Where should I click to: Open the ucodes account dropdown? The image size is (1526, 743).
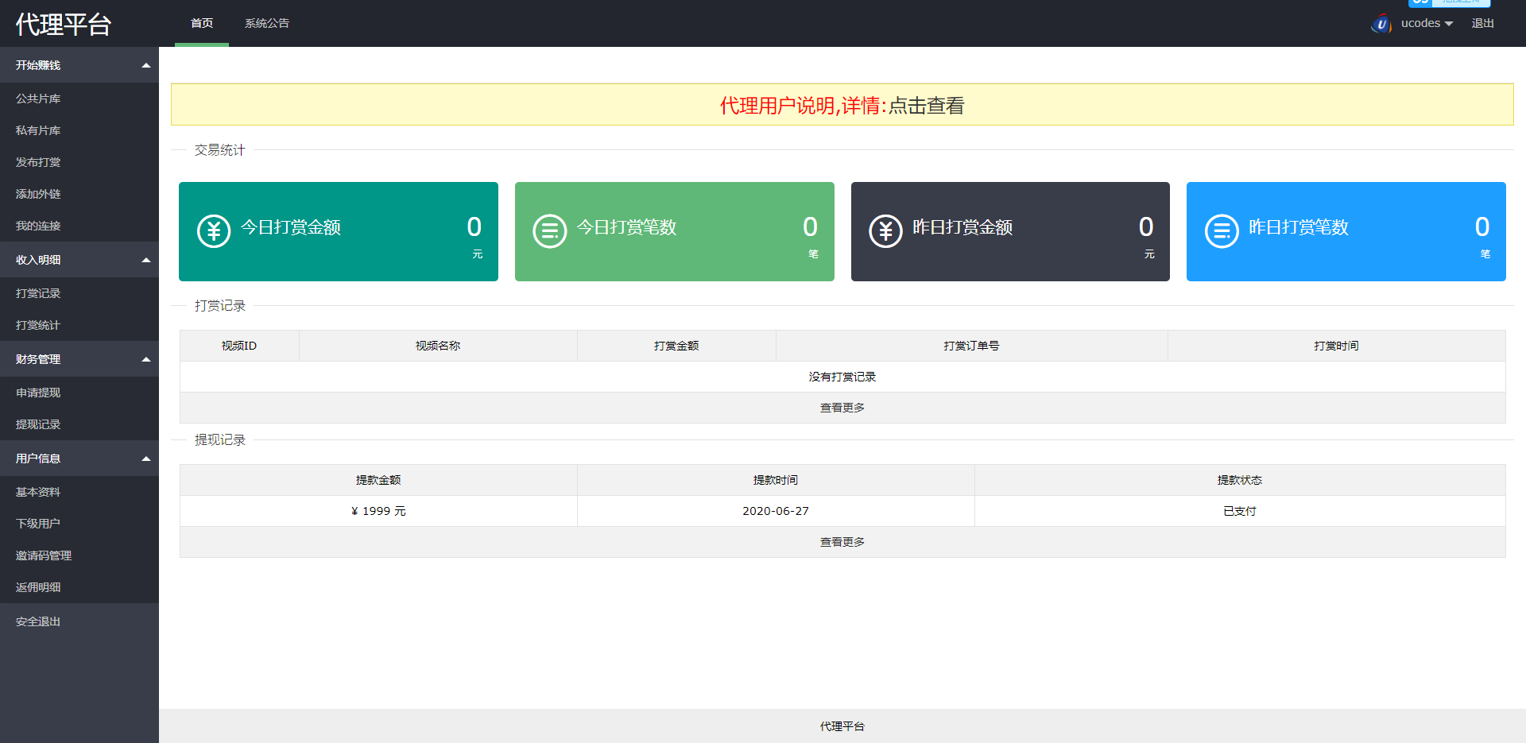tap(1427, 24)
